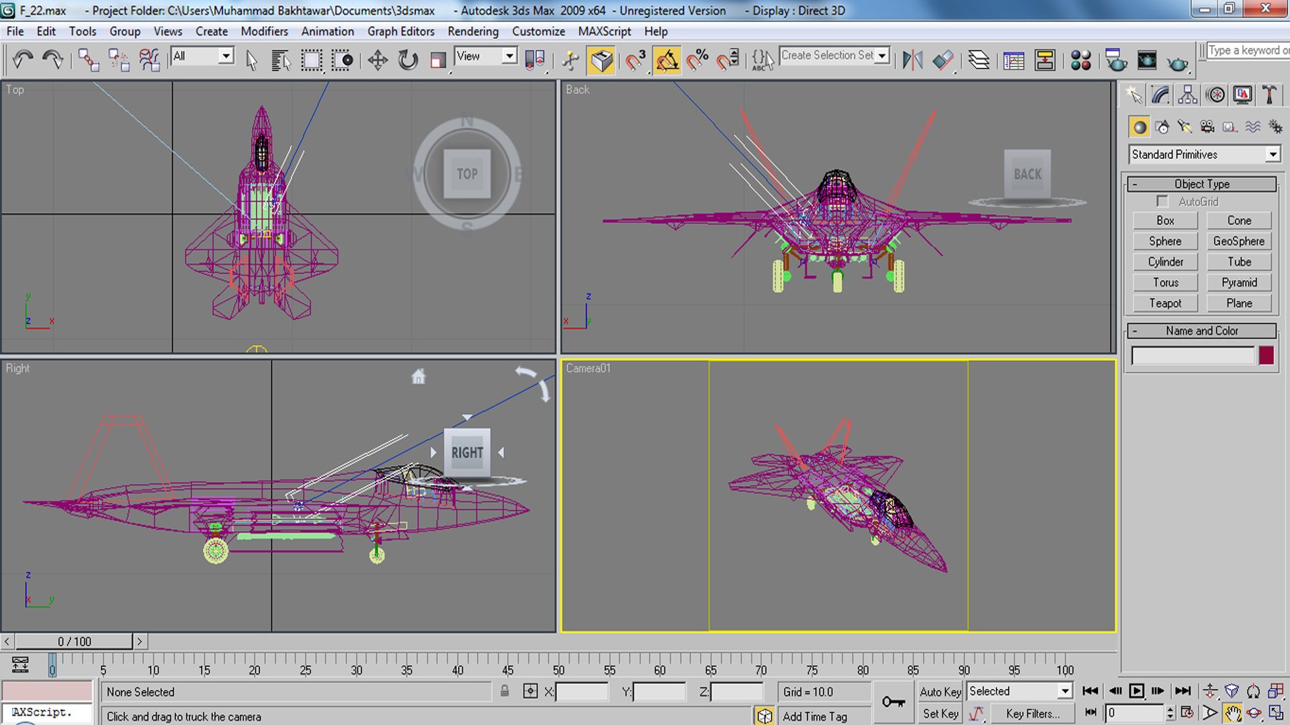Toggle Percent Snap icon
This screenshot has width=1290, height=725.
click(697, 60)
